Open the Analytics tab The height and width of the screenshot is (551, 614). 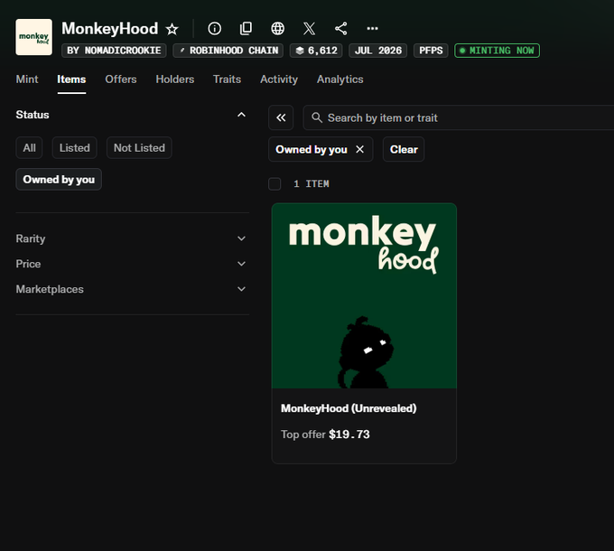click(340, 79)
